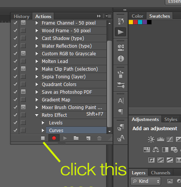Open the Actions play dock icon
This screenshot has height=187, width=181.
pyautogui.click(x=121, y=32)
